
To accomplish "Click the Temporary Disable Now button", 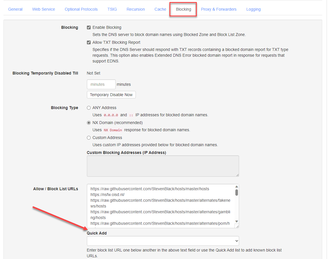I will [x=111, y=95].
